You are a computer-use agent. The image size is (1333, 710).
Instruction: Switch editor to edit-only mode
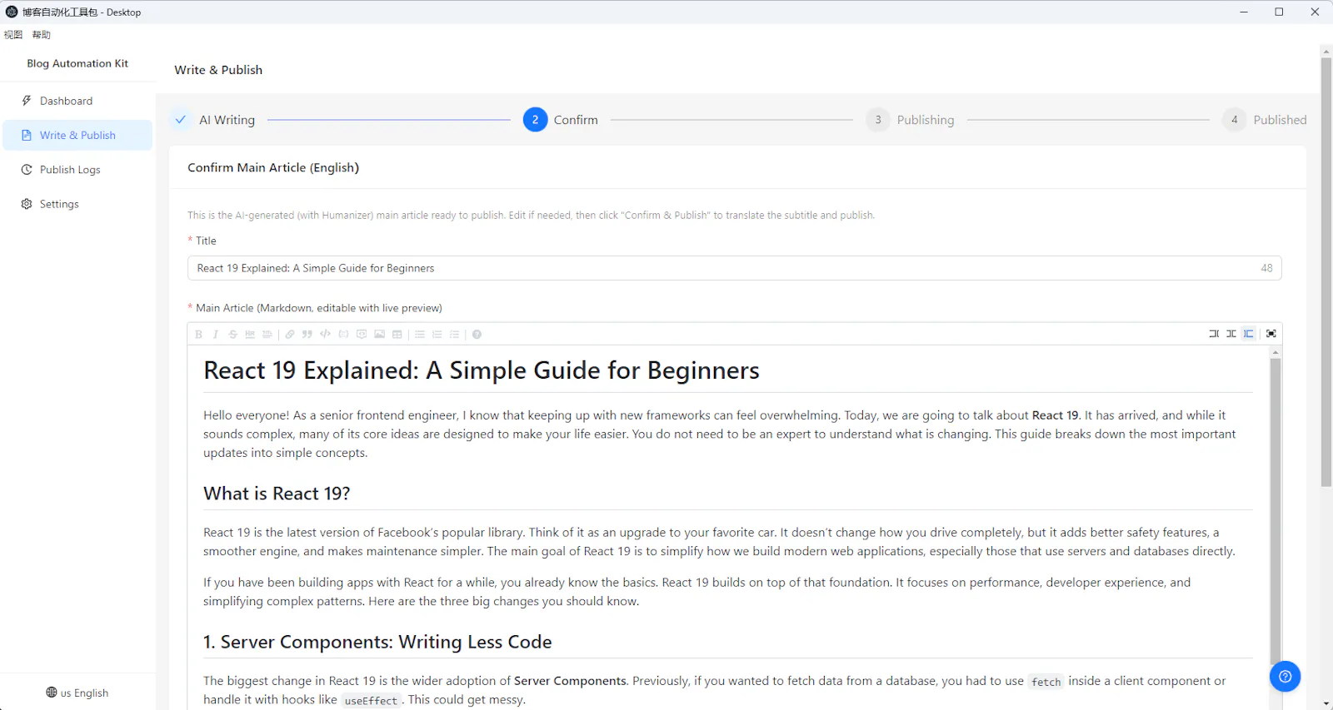click(1214, 334)
